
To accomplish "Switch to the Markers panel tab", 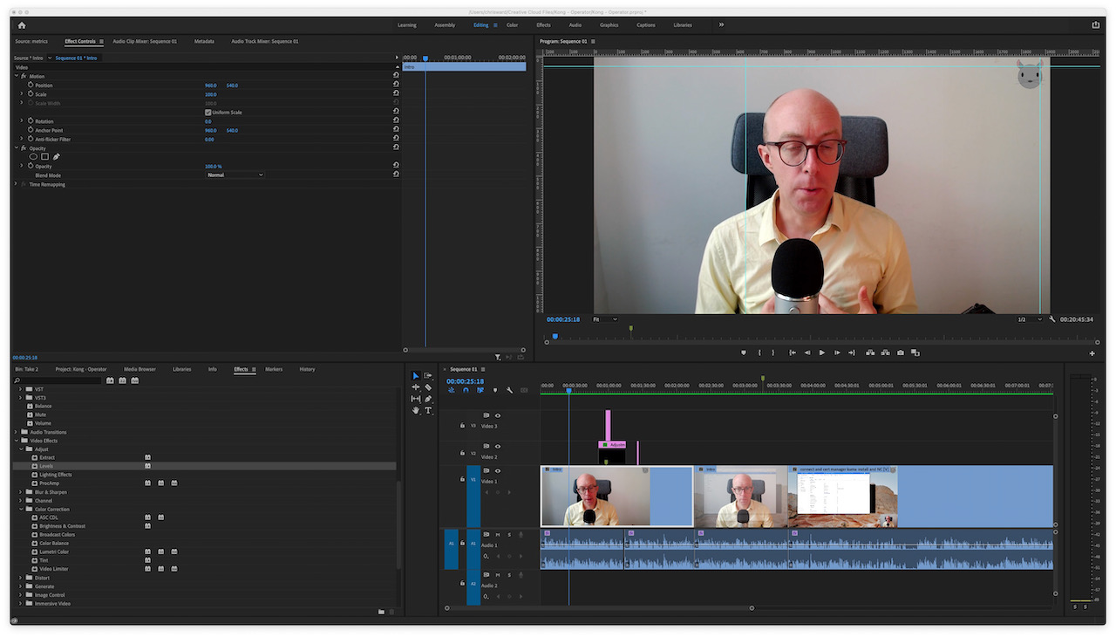I will pyautogui.click(x=274, y=369).
